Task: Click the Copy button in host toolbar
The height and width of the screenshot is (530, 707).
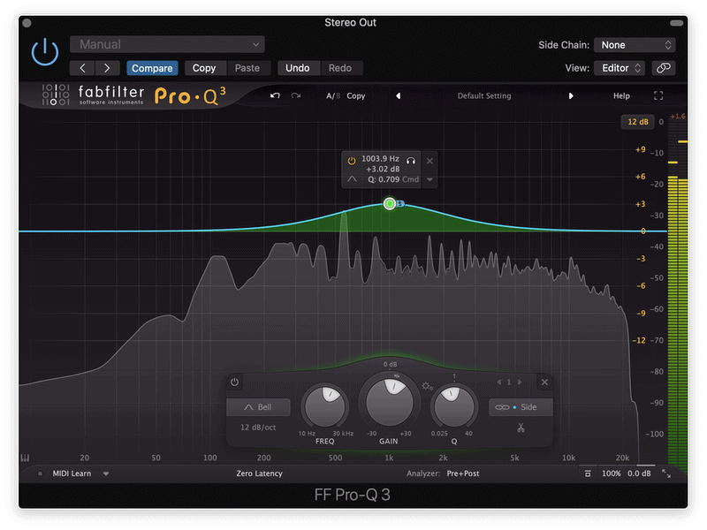Action: click(x=204, y=68)
